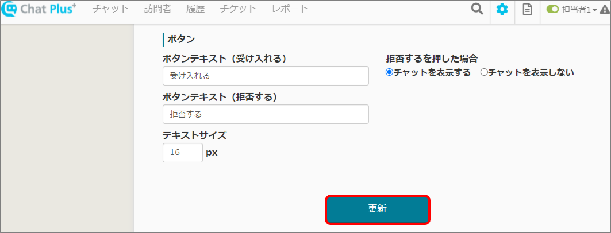This screenshot has height=233, width=611.
Task: Click the チャットを表示しない label text
Action: pyautogui.click(x=531, y=72)
